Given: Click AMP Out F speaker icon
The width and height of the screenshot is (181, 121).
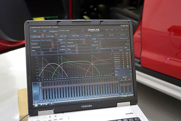Looking at the screenshot, I should click(123, 64).
